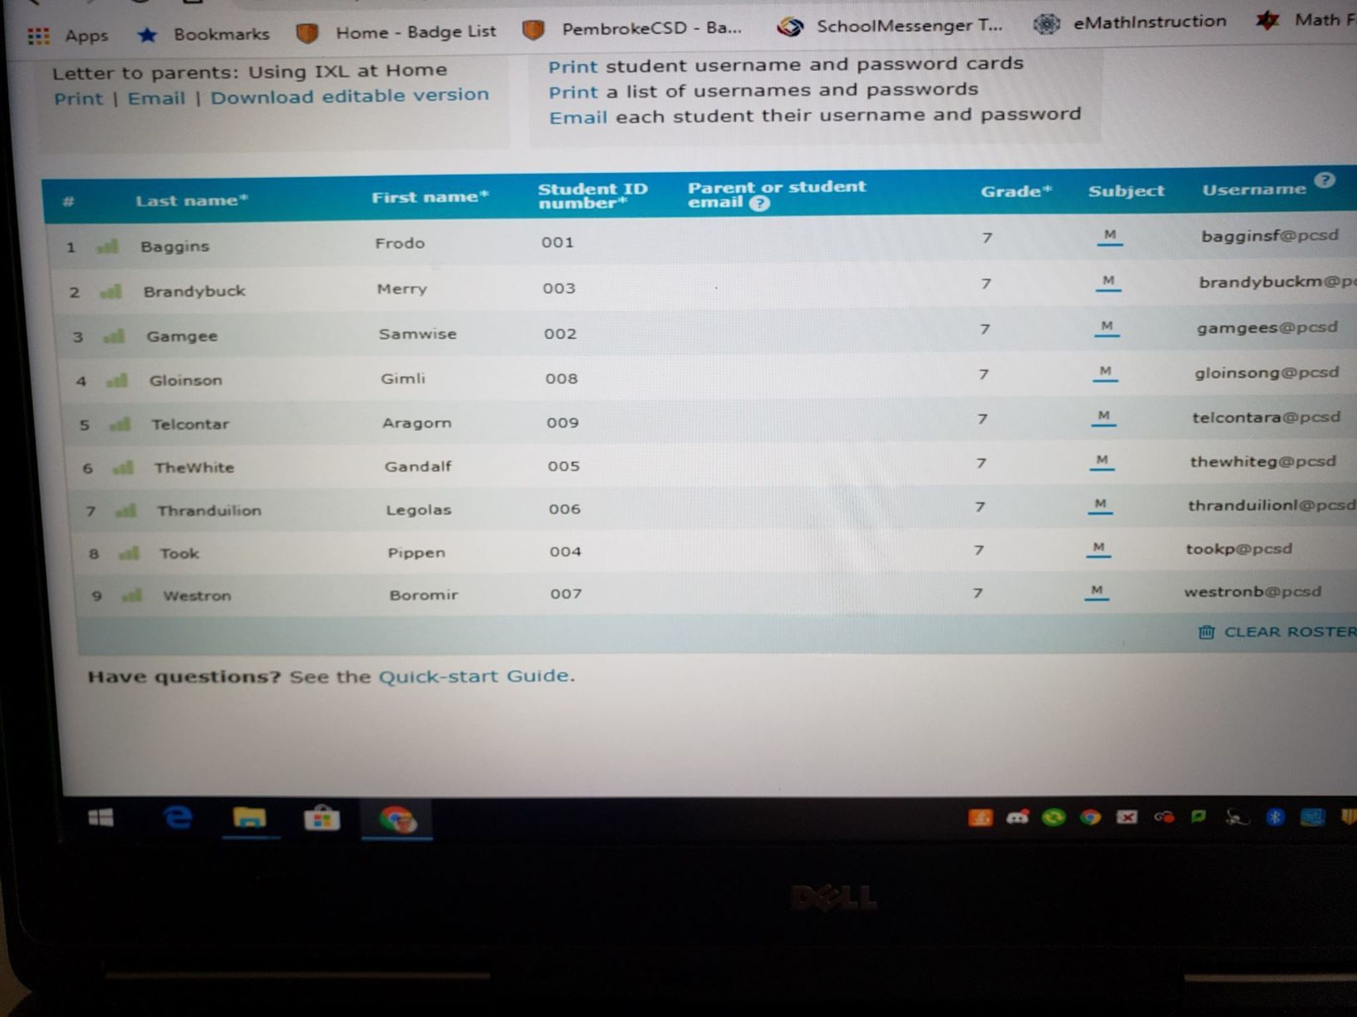The height and width of the screenshot is (1017, 1357).
Task: Click the bar chart icon beside Baggins
Action: (x=107, y=247)
